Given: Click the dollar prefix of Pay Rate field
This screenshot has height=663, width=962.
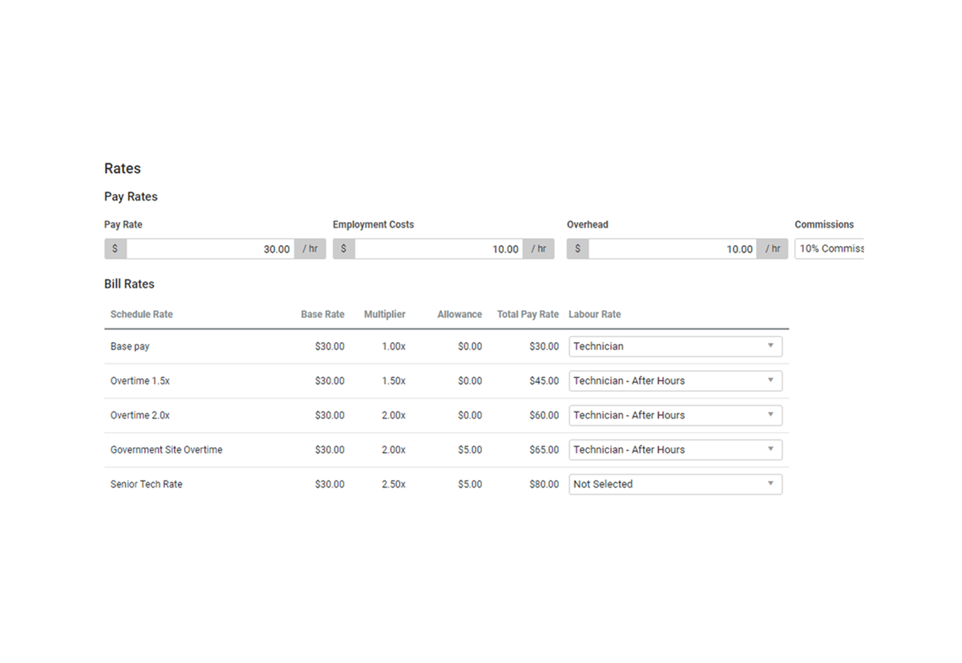Looking at the screenshot, I should (115, 249).
